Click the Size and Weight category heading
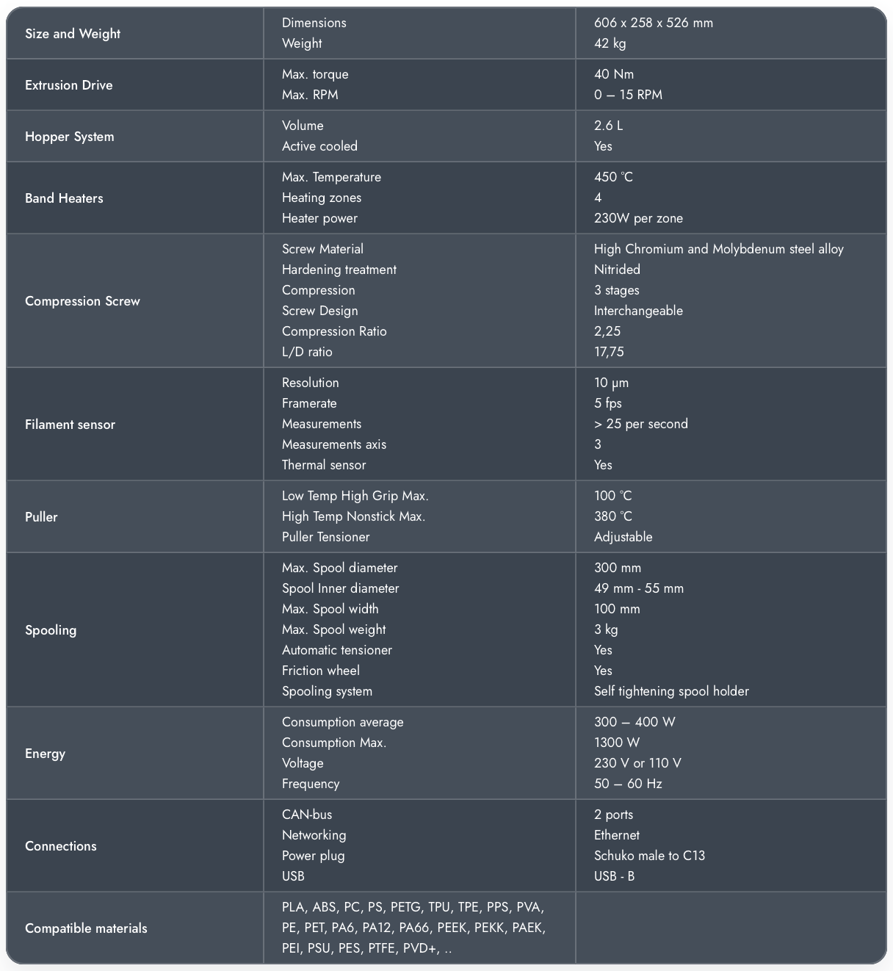This screenshot has height=971, width=893. (73, 34)
